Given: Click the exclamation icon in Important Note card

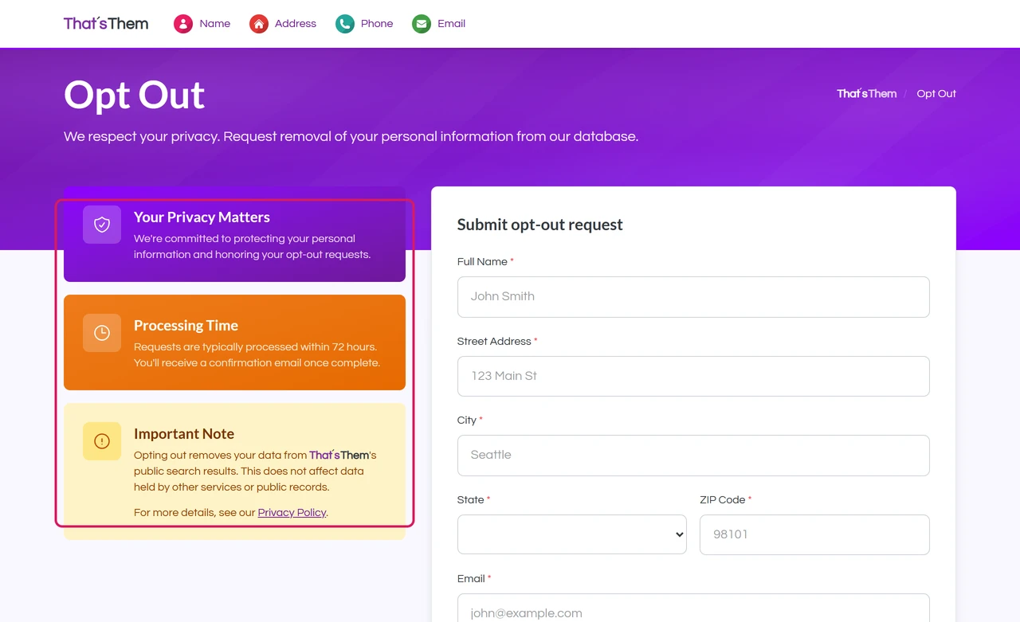Looking at the screenshot, I should (102, 441).
